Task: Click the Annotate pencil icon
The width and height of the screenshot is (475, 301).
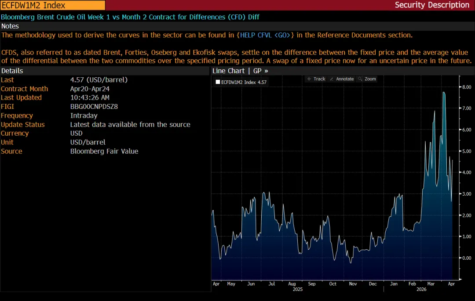Action: coord(332,79)
